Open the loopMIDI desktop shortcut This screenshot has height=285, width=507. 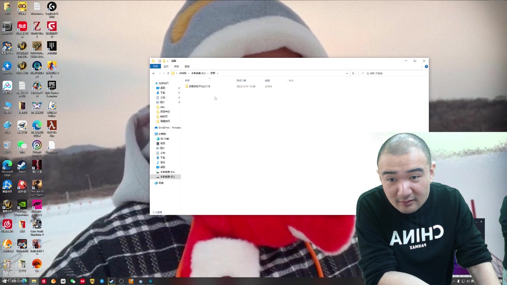click(x=7, y=28)
